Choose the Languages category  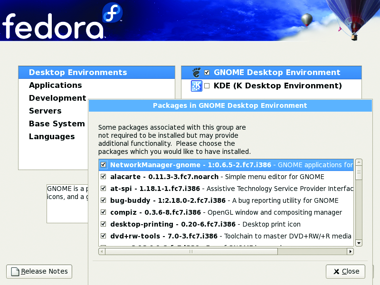pos(52,137)
